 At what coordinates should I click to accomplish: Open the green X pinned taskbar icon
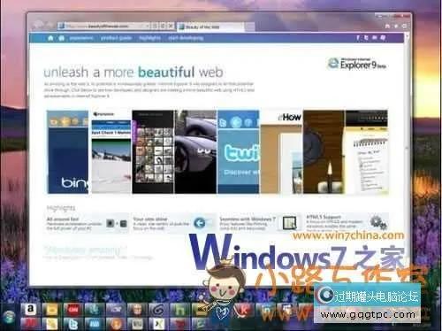[158, 324]
